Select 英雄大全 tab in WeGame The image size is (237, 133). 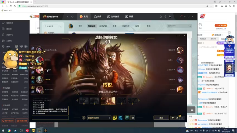126,26
